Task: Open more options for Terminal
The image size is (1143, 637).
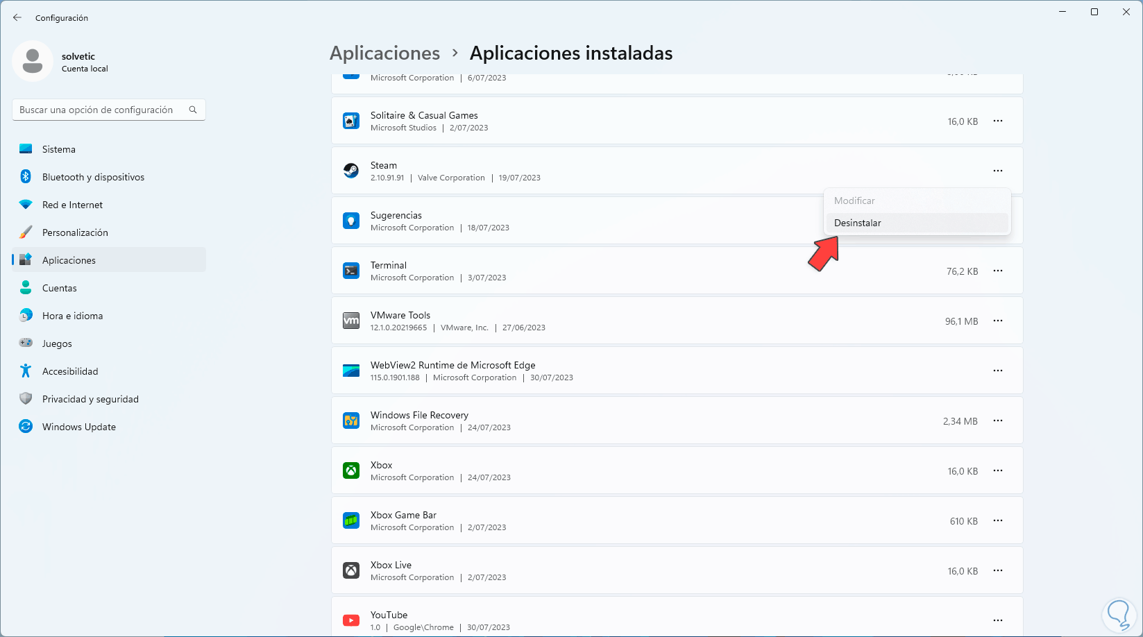Action: click(x=998, y=271)
